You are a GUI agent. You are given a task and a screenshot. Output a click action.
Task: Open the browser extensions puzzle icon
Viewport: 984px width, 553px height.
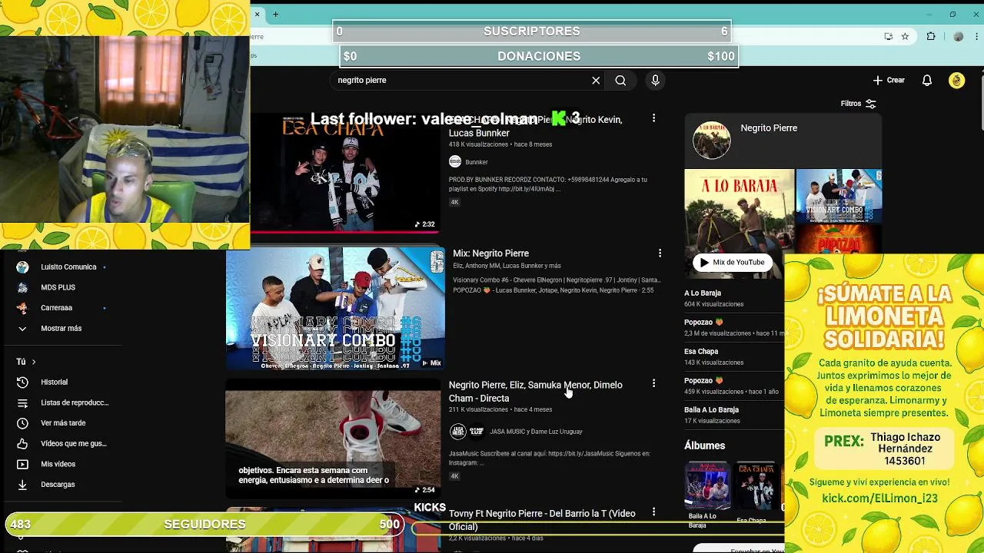click(931, 36)
